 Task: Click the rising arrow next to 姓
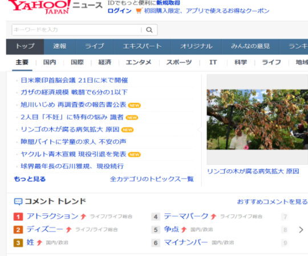[x=39, y=242]
